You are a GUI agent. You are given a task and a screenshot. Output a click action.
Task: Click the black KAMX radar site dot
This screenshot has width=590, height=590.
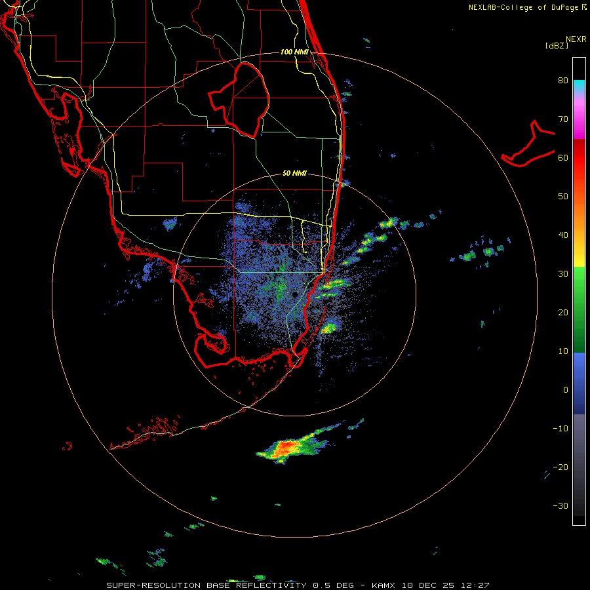tap(295, 294)
